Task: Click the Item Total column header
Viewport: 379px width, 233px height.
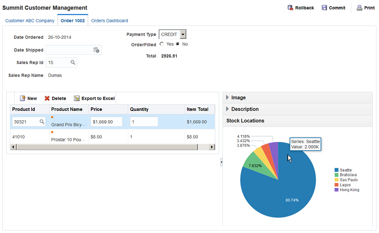Action: pyautogui.click(x=200, y=109)
